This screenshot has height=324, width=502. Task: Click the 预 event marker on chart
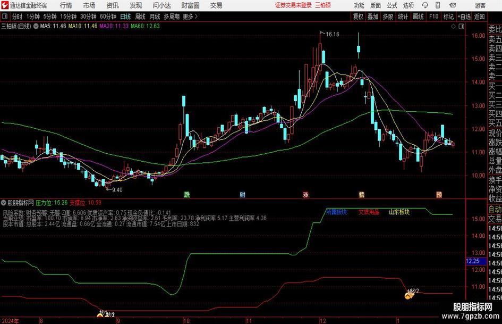[x=439, y=195]
